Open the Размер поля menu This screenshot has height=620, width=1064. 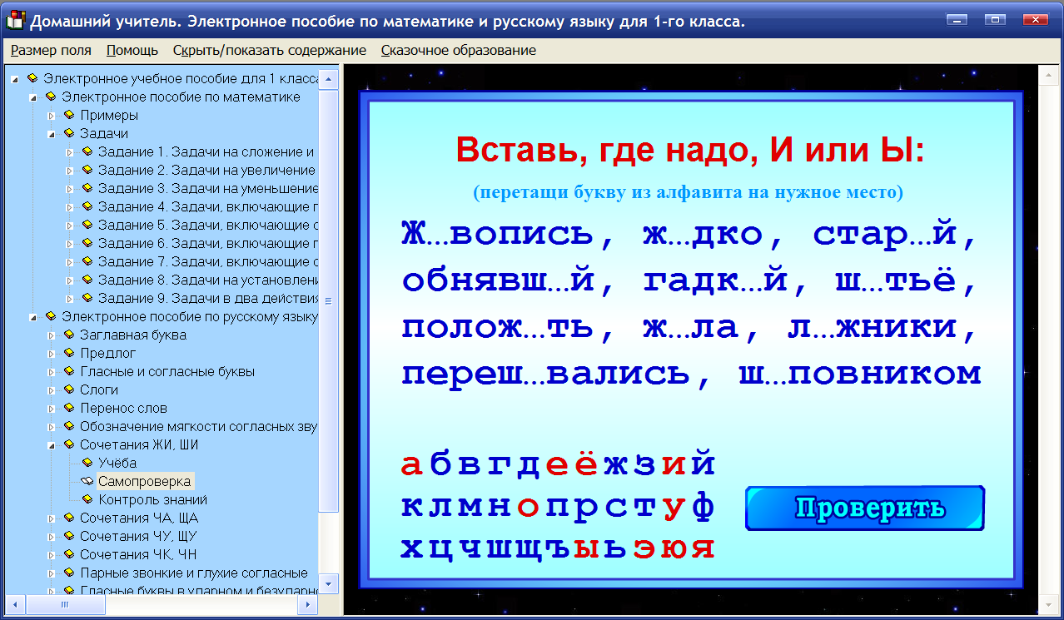click(50, 50)
